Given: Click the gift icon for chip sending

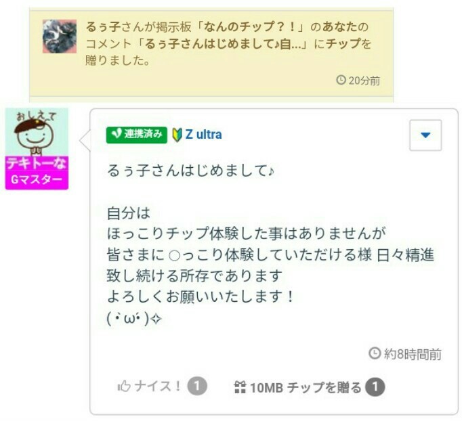Looking at the screenshot, I should [240, 387].
